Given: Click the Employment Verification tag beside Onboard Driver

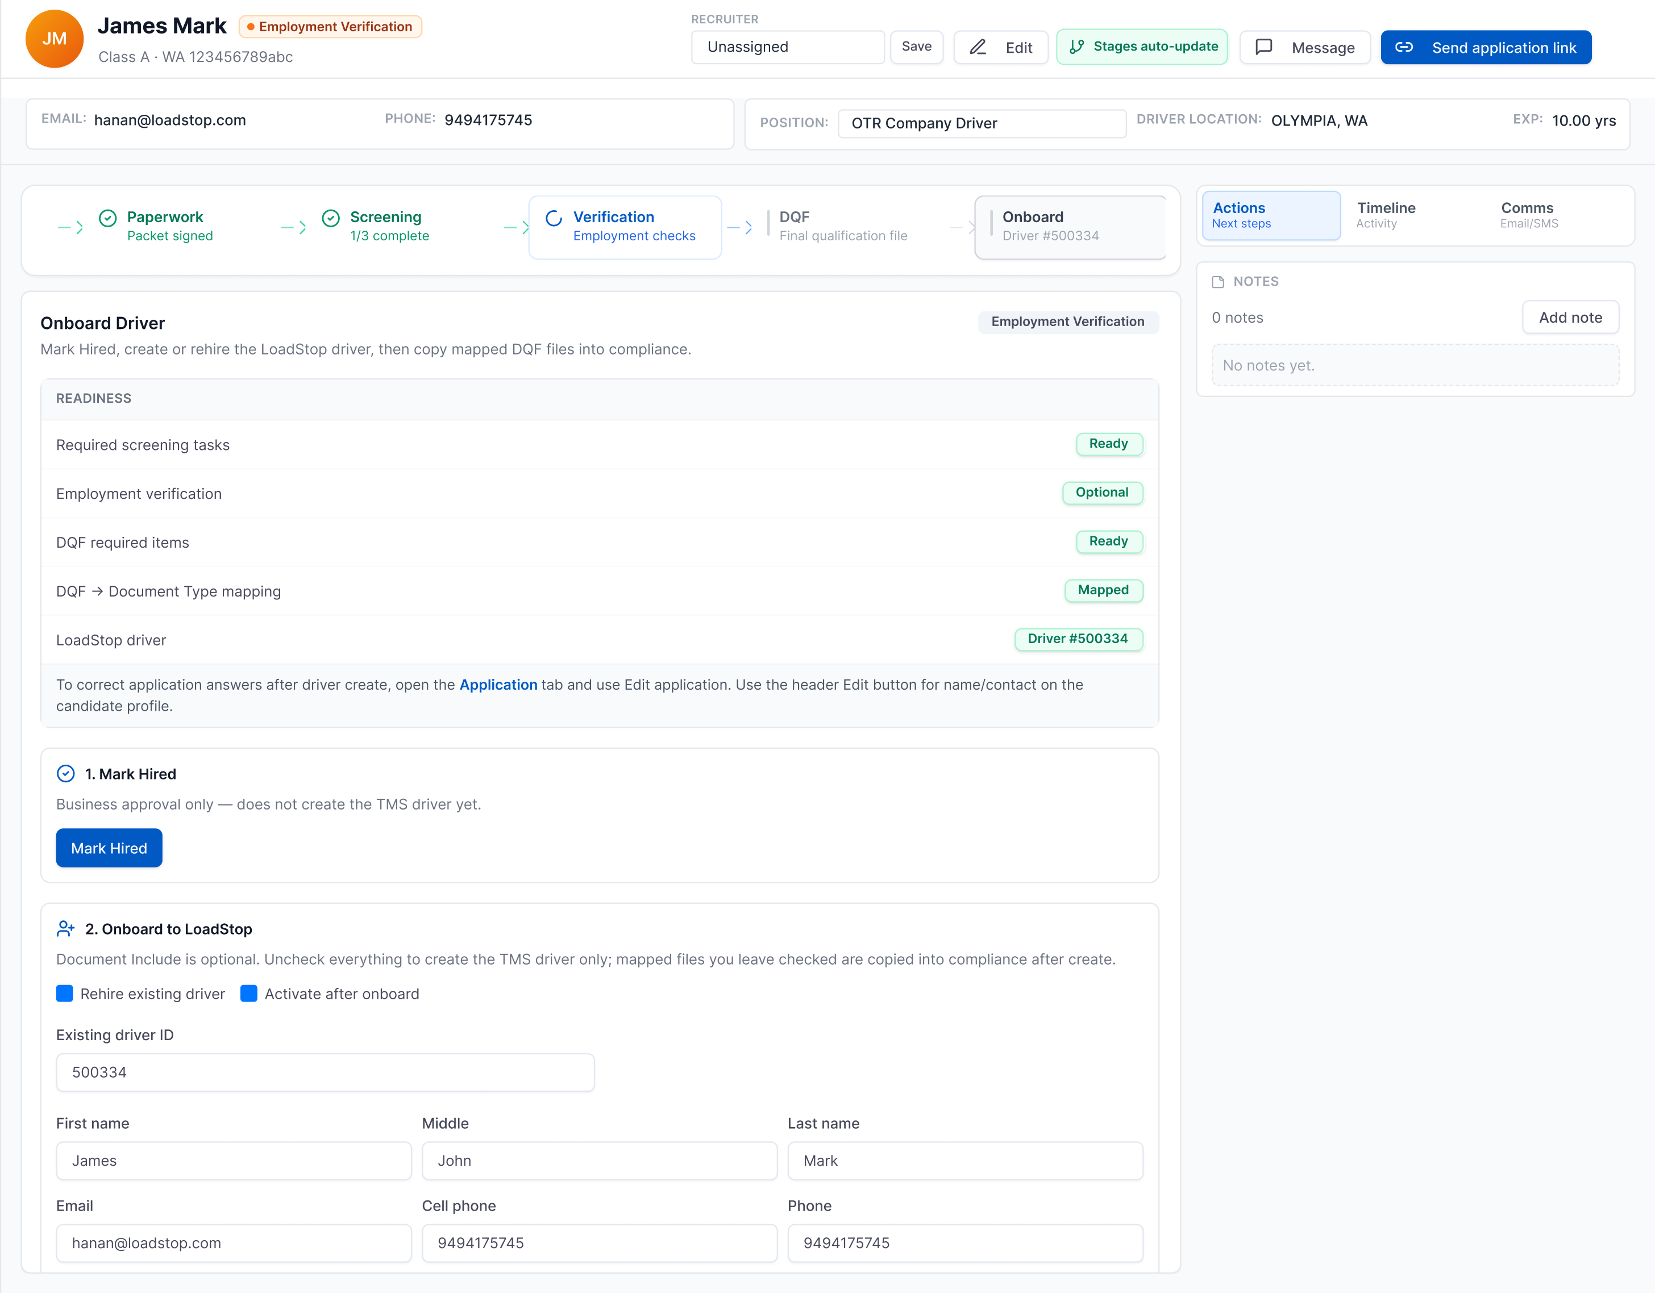Looking at the screenshot, I should click(1068, 322).
